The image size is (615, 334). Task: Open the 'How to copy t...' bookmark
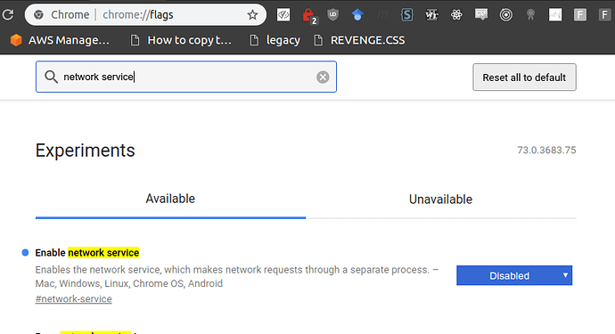(181, 40)
